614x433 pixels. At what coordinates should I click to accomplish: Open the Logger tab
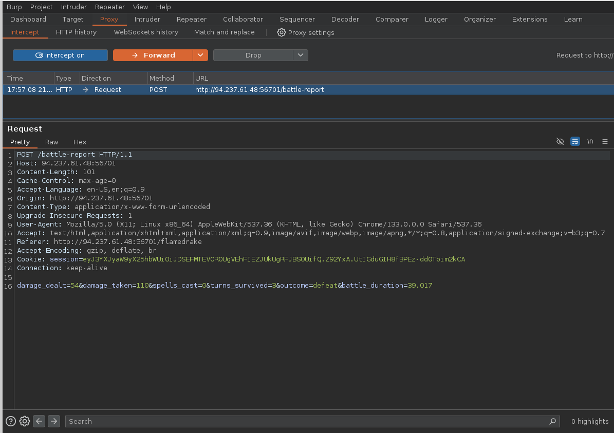[436, 19]
